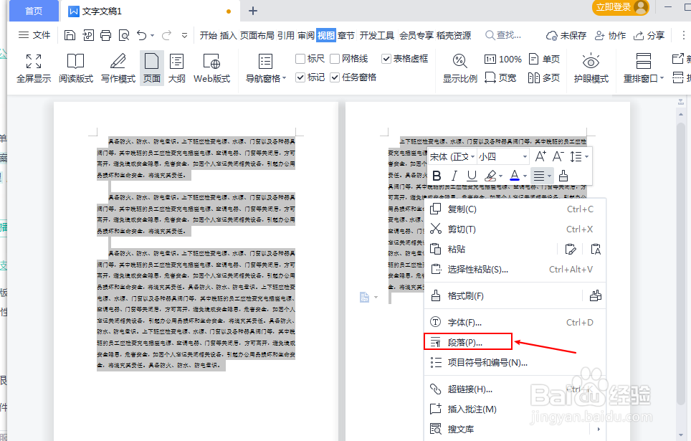Viewport: 691px width, 441px height.
Task: Click the Print icon in quick toolbar
Action: click(x=106, y=35)
